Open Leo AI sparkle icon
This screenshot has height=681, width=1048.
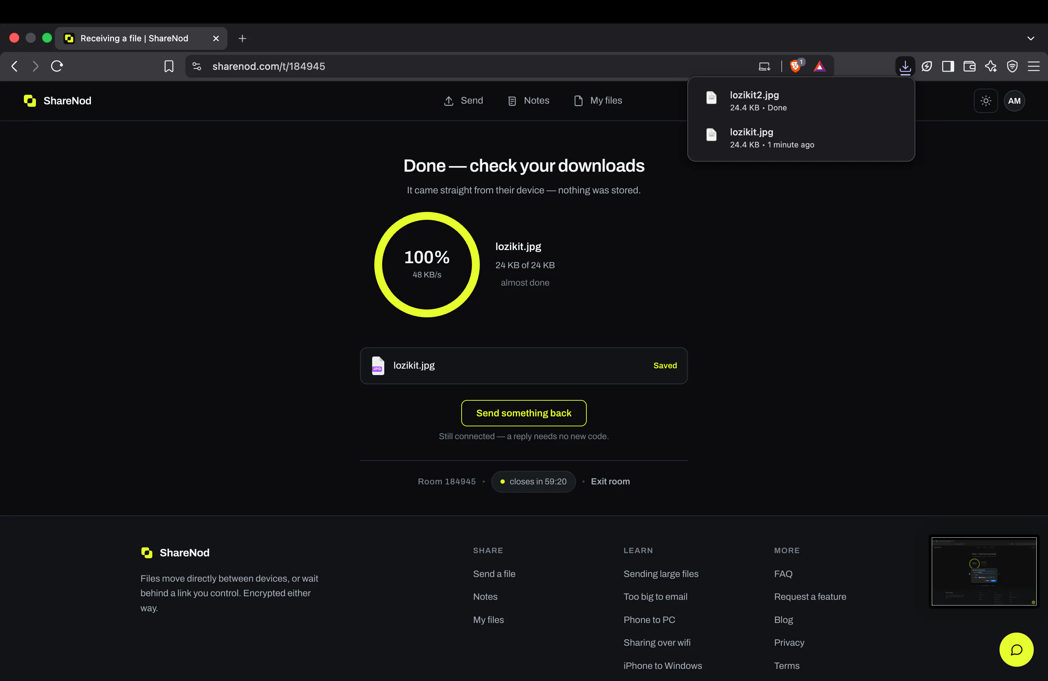(991, 67)
